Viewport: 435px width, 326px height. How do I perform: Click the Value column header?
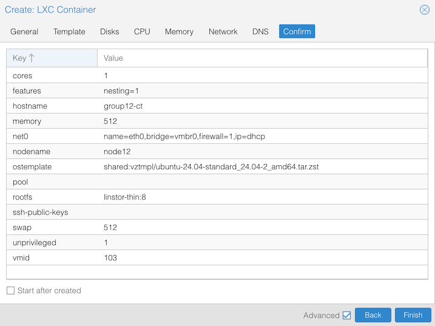[113, 58]
